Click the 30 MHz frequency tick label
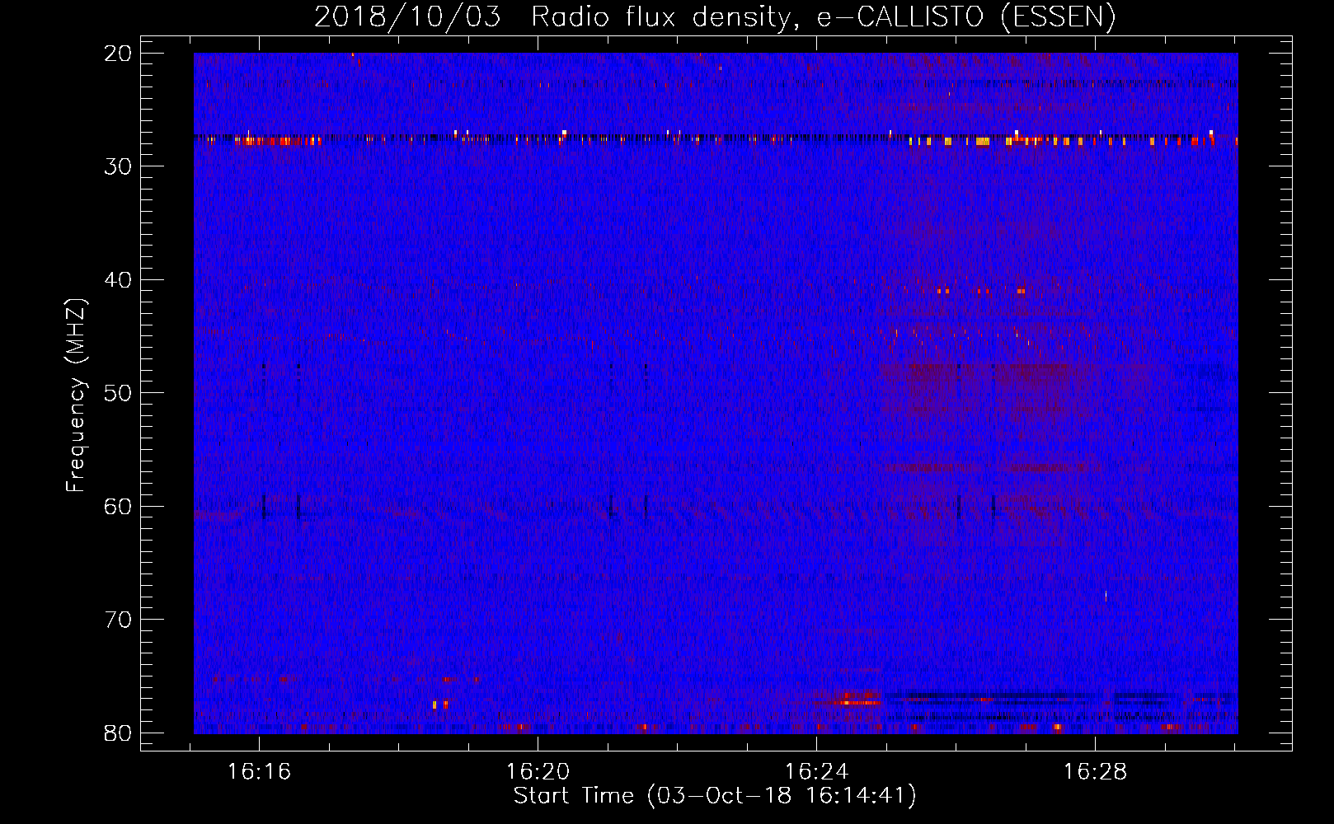Viewport: 1334px width, 824px height. tap(118, 166)
